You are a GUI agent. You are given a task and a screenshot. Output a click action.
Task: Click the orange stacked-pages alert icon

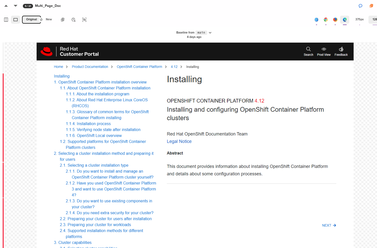pos(371,6)
